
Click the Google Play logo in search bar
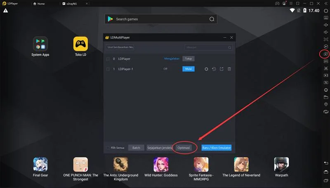coord(110,19)
